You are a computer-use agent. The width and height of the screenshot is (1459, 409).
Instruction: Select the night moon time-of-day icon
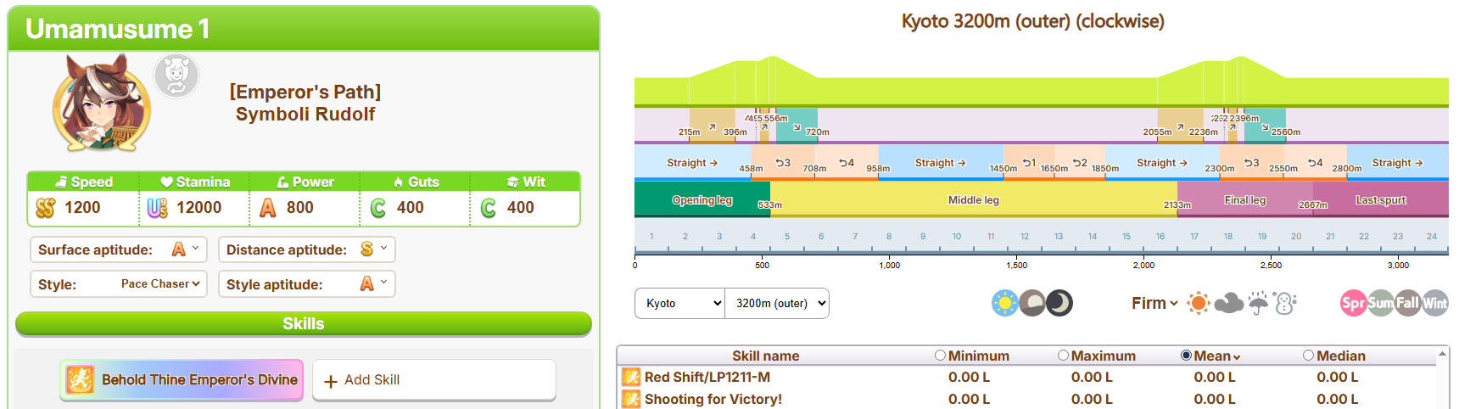[x=1059, y=303]
